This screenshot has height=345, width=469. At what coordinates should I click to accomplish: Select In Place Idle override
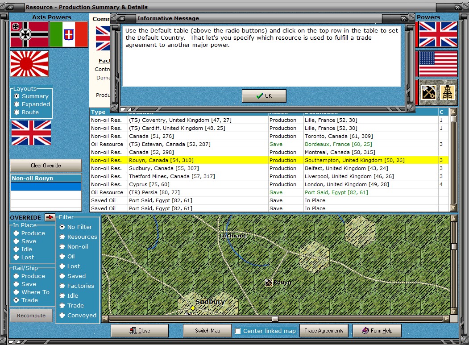[x=16, y=249]
